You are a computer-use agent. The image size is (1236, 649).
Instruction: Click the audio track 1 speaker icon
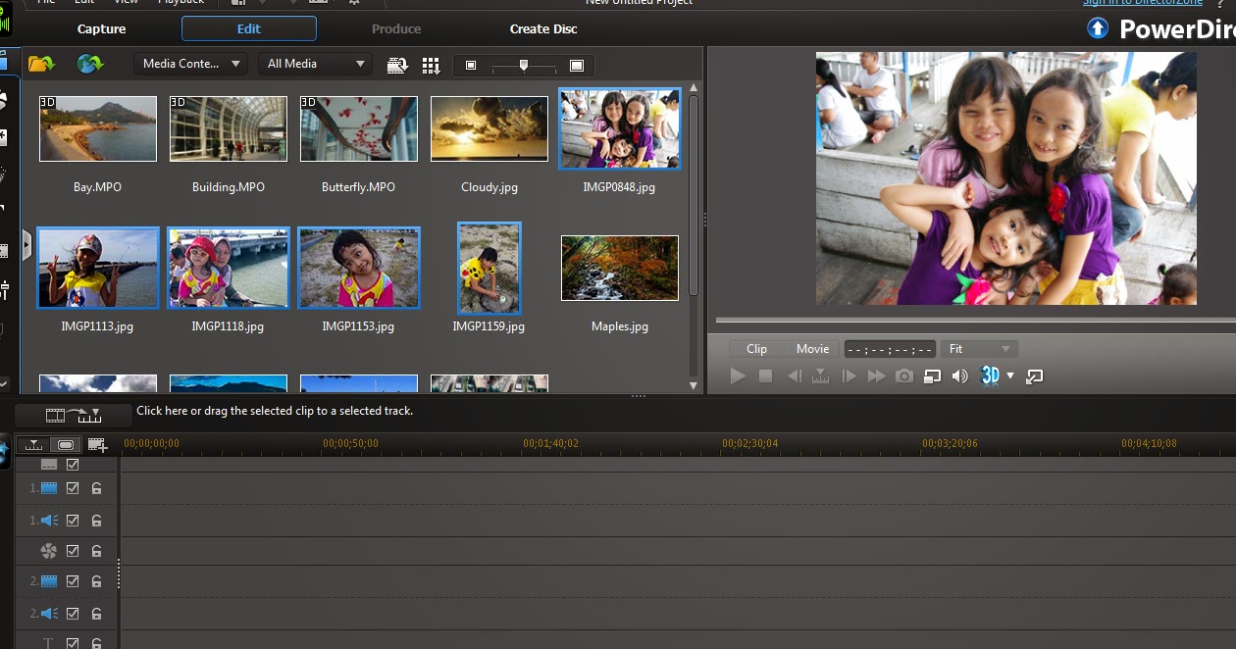49,520
